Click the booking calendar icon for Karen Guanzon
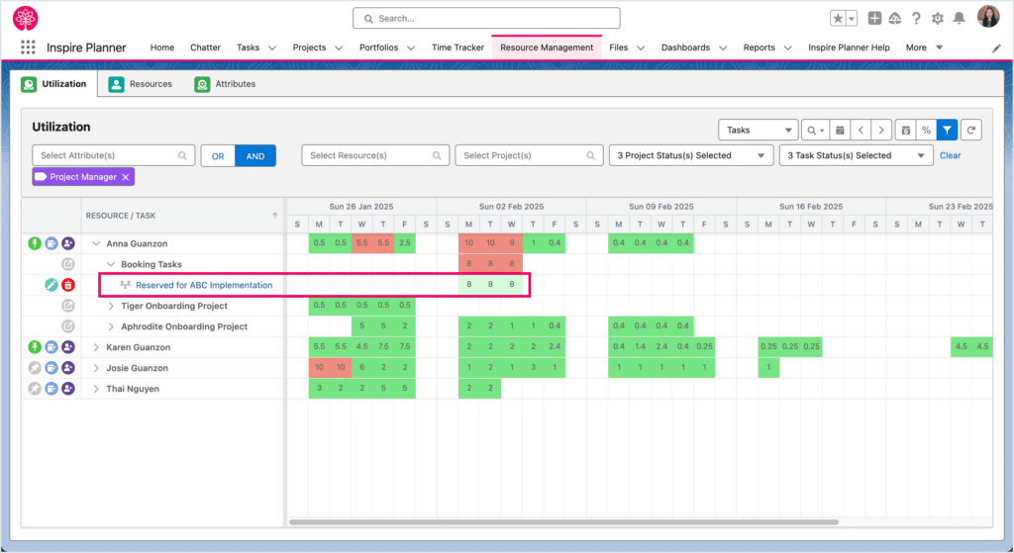 pos(51,347)
